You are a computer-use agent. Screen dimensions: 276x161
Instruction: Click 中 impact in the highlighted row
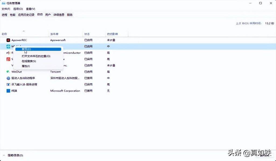(x=109, y=46)
